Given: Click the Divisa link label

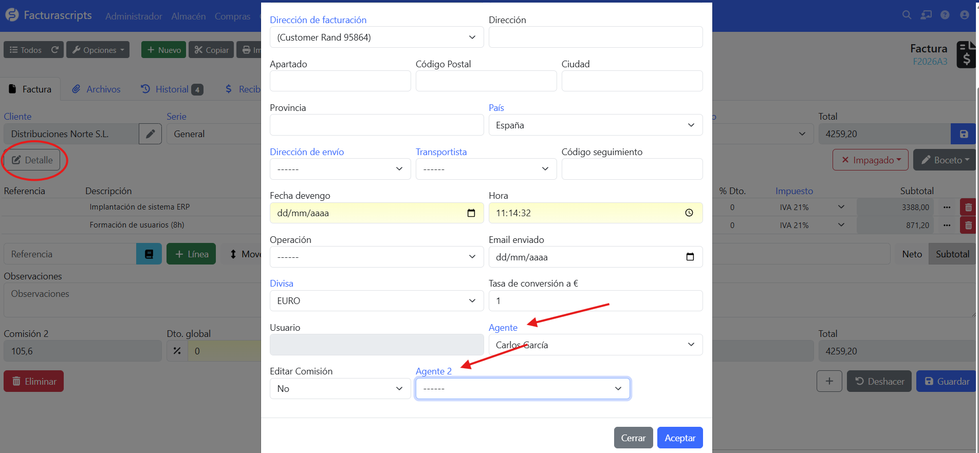Looking at the screenshot, I should click(282, 284).
